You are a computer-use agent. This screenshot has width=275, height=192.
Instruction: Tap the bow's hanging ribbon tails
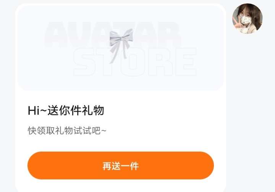118,53
